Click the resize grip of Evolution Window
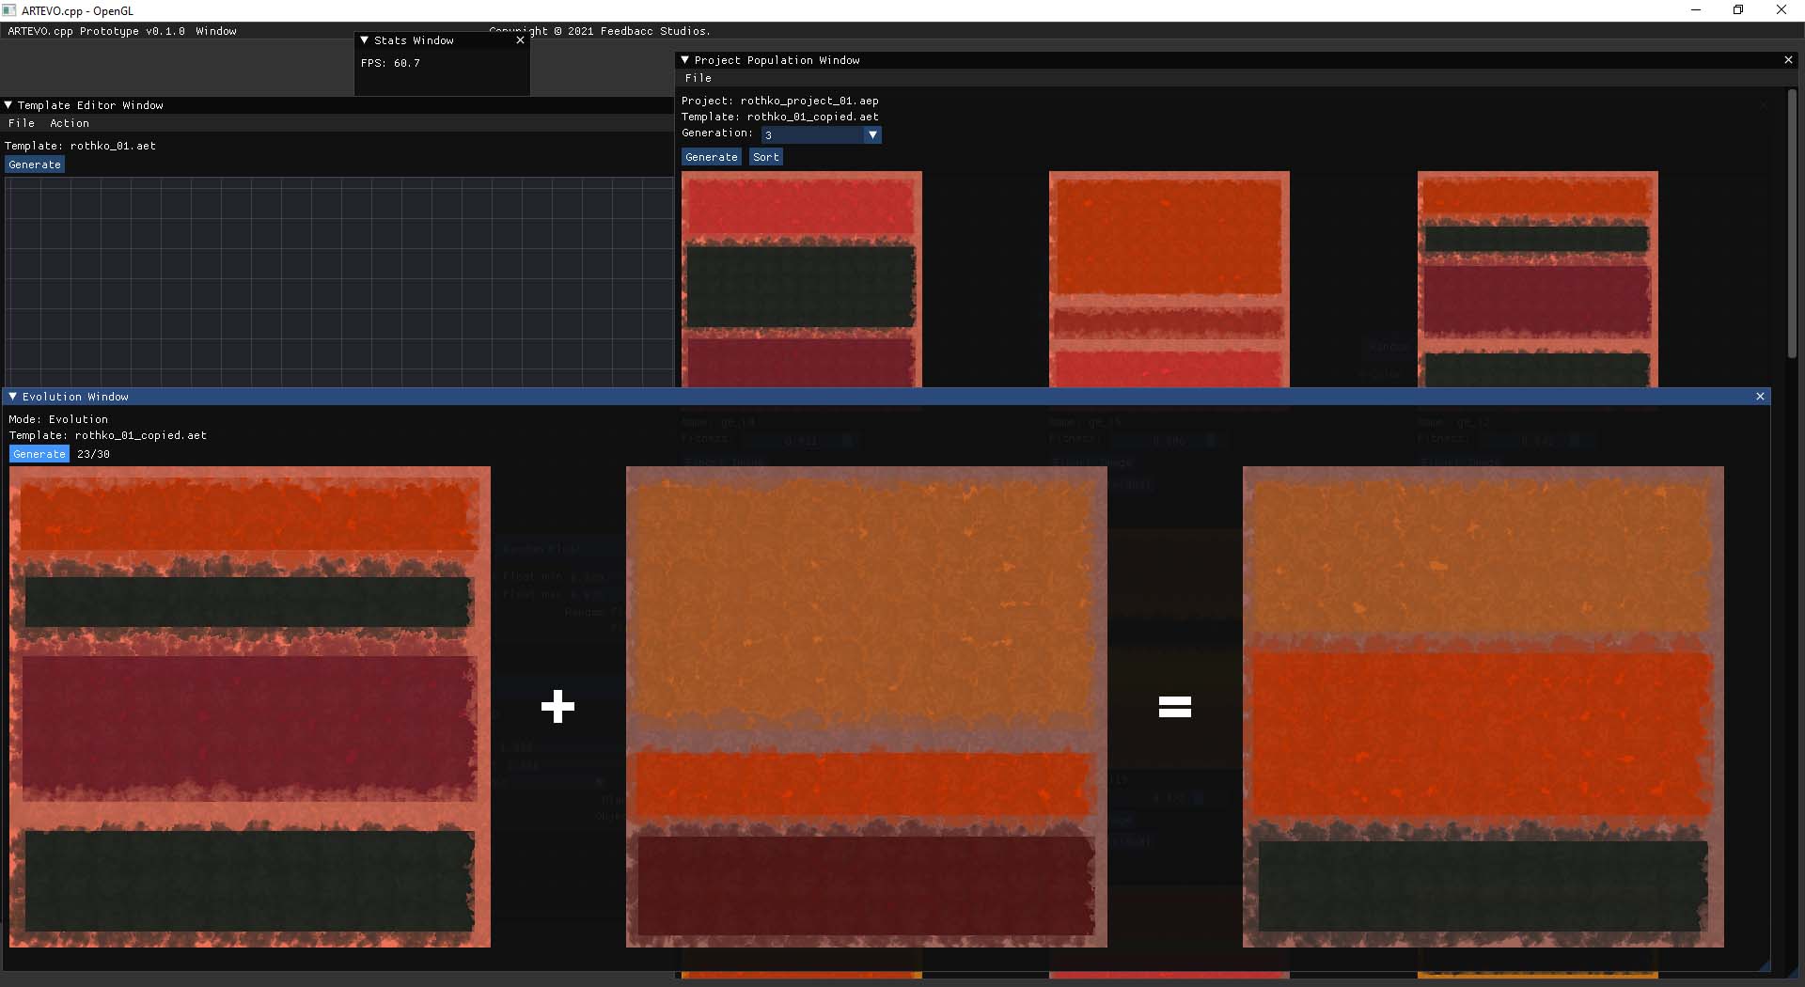1805x987 pixels. click(x=1764, y=965)
